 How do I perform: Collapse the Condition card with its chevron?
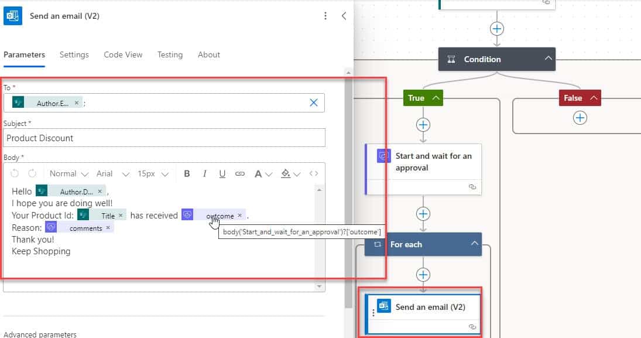coord(548,59)
